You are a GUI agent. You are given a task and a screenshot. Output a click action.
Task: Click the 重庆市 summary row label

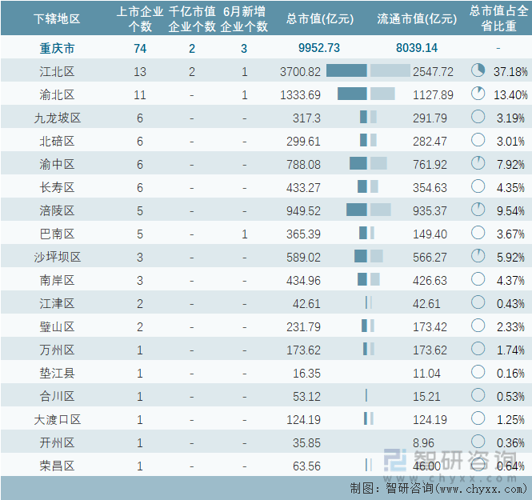point(57,48)
